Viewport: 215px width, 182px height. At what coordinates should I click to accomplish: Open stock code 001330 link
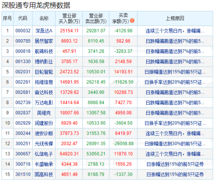click(23, 61)
